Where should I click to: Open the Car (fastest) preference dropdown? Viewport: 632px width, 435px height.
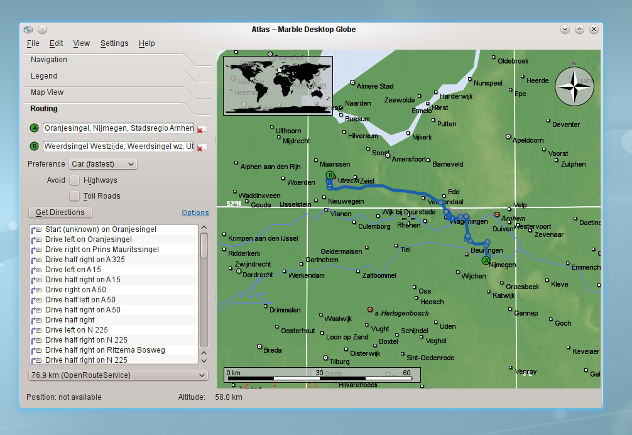click(x=102, y=164)
